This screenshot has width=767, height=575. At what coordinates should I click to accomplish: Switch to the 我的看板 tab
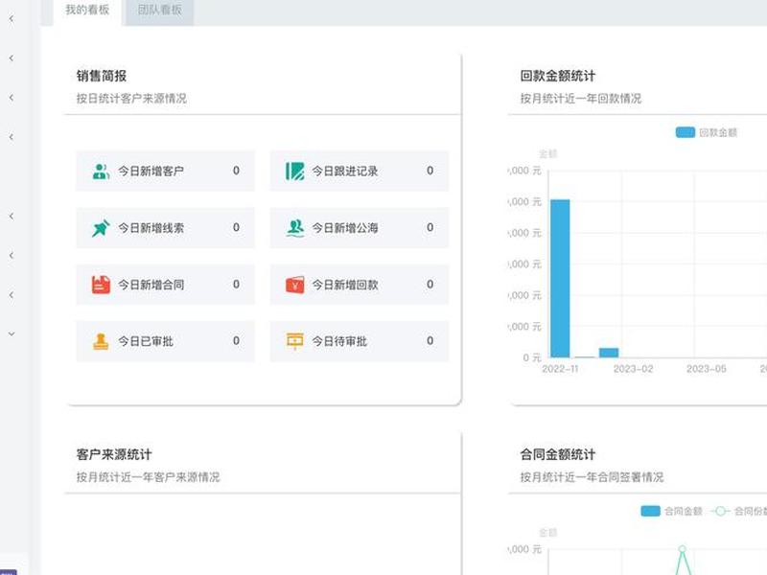point(87,10)
